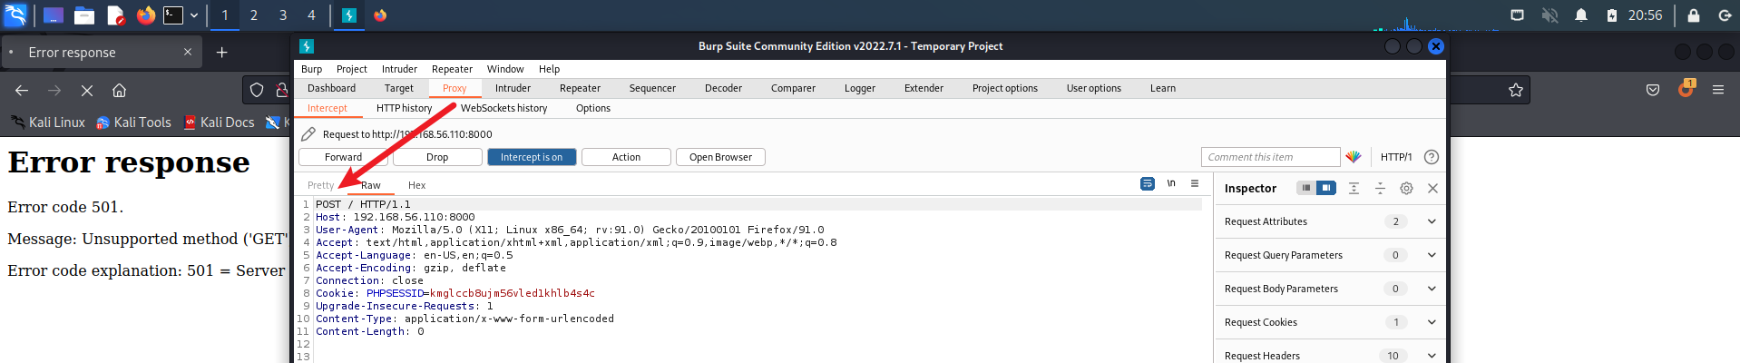Close the Inspector panel
Image resolution: width=1740 pixels, height=363 pixels.
(x=1432, y=188)
